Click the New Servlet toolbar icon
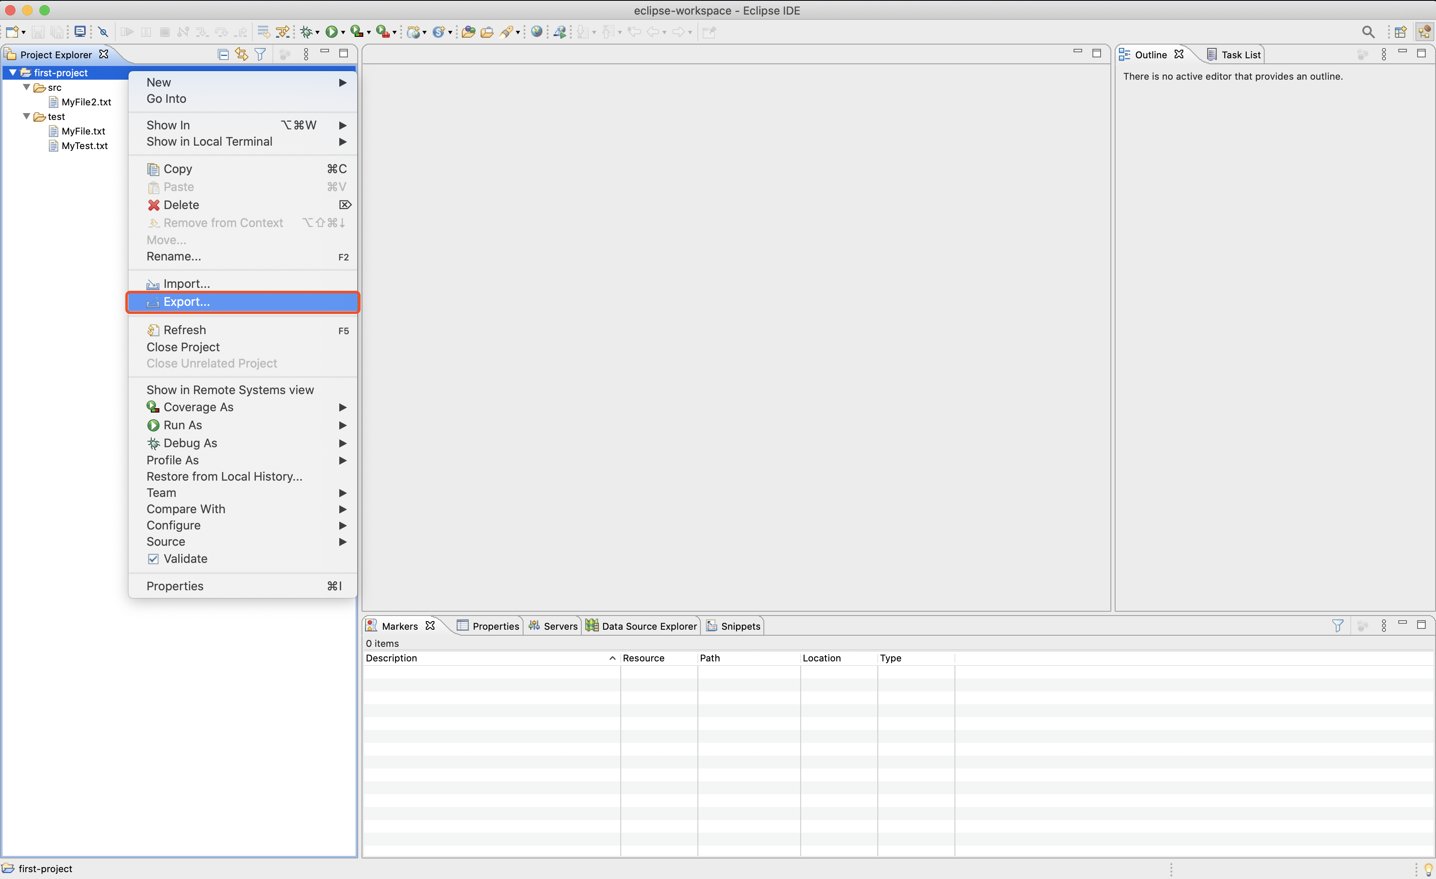 (x=439, y=32)
